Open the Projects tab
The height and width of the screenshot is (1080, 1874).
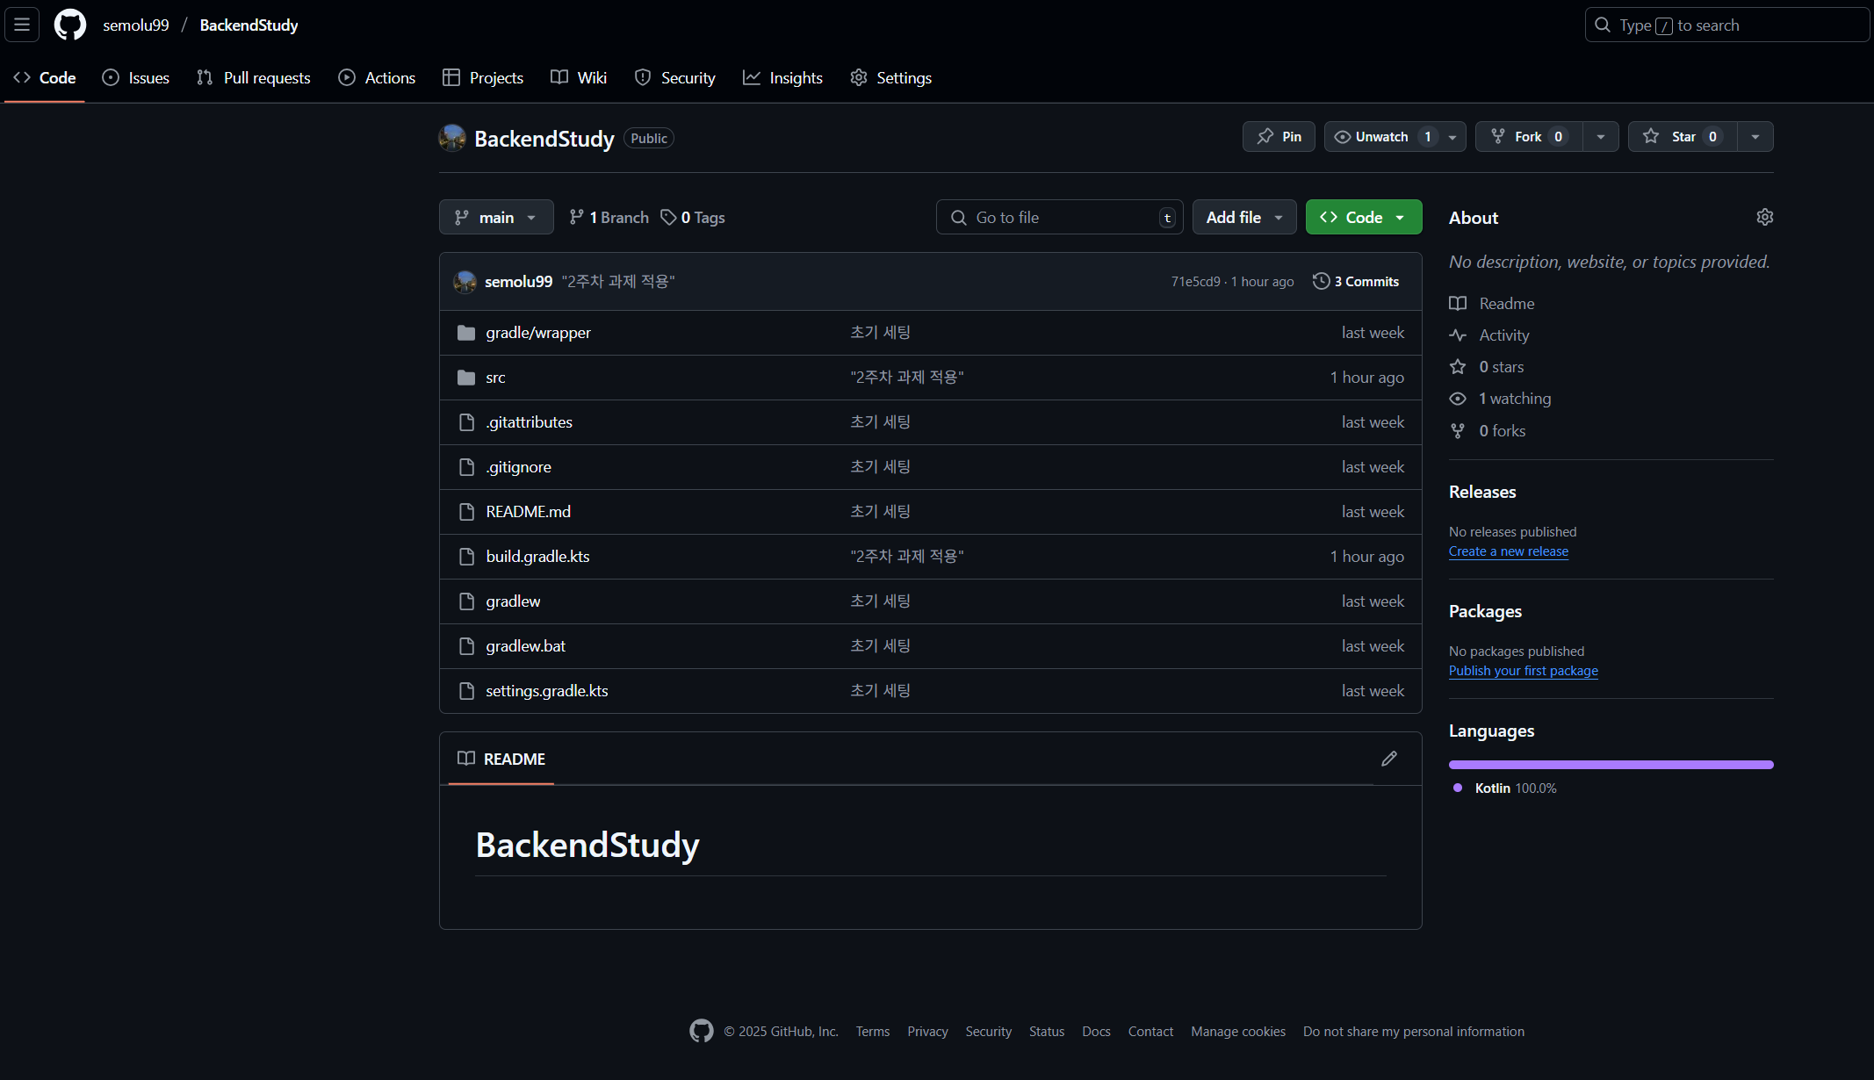click(x=483, y=77)
